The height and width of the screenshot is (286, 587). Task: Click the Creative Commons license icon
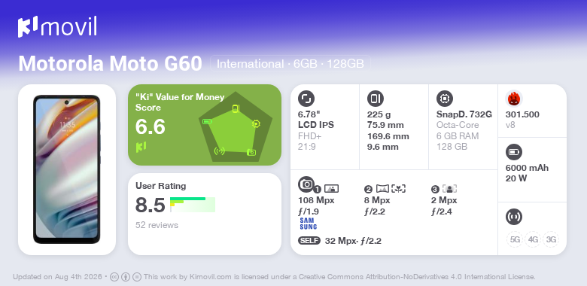[114, 277]
